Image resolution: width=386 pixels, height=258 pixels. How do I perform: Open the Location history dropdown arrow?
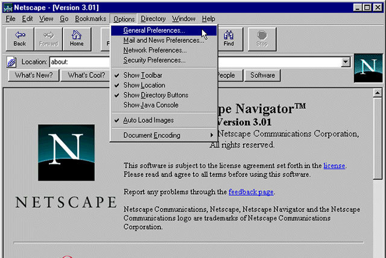coord(346,62)
